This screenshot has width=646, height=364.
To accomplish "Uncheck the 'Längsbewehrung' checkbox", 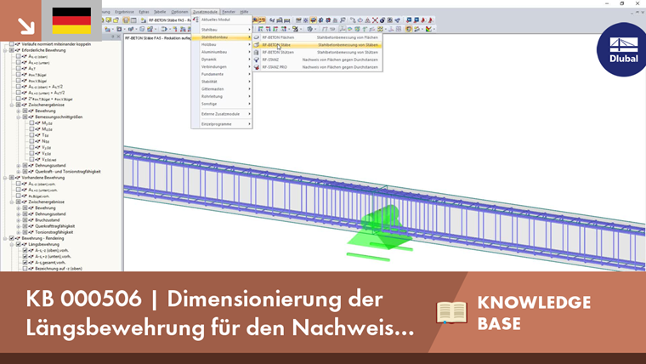I will pyautogui.click(x=19, y=244).
